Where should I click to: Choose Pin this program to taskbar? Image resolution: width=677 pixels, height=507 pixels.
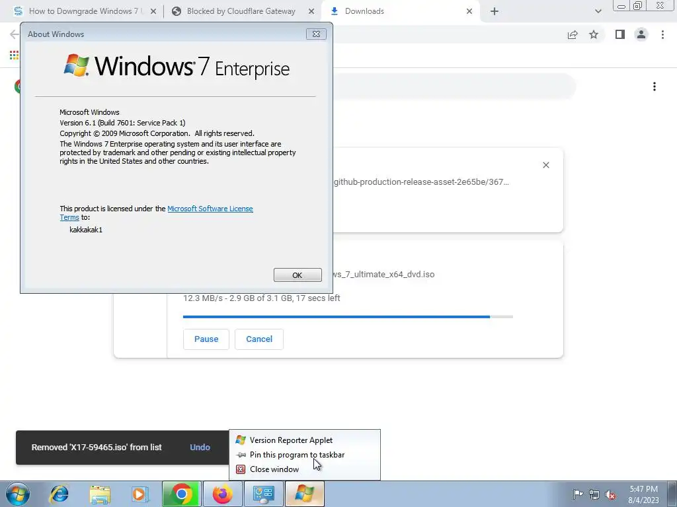[305, 455]
